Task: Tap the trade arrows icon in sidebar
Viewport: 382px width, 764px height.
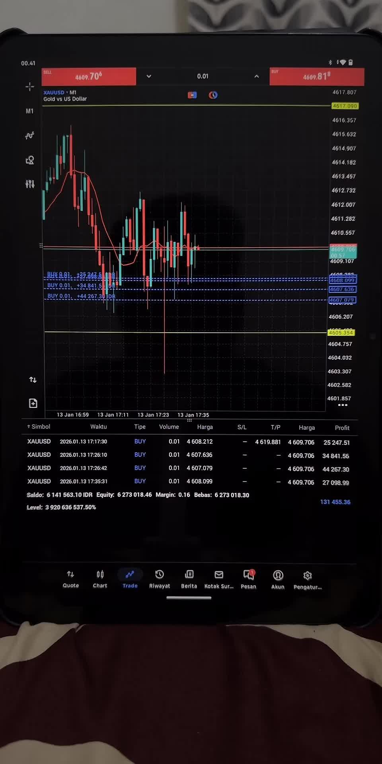Action: [33, 380]
